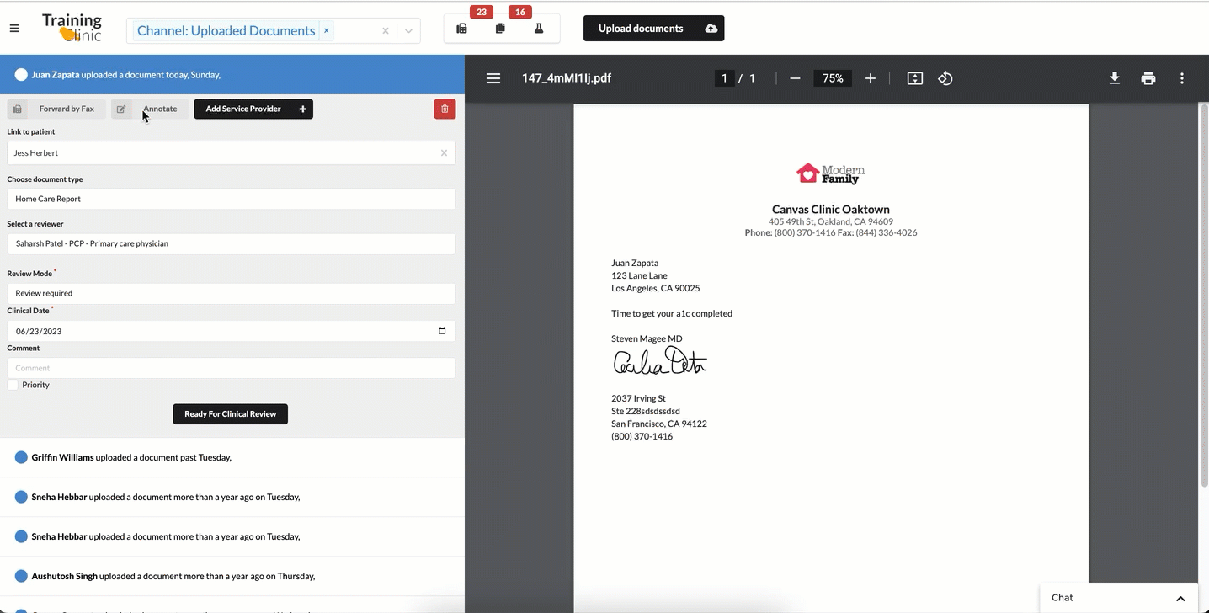
Task: Delete the document using red trash icon
Action: (x=445, y=109)
